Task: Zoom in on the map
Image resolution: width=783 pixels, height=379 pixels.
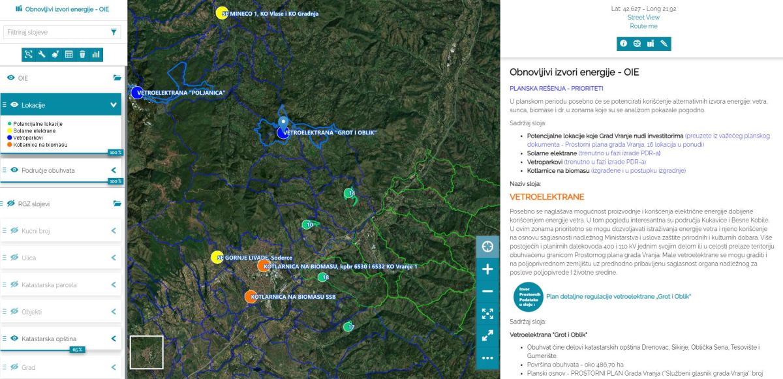Action: tap(487, 269)
